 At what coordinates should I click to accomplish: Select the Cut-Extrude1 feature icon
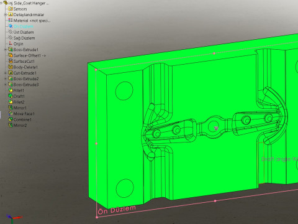click(x=11, y=73)
